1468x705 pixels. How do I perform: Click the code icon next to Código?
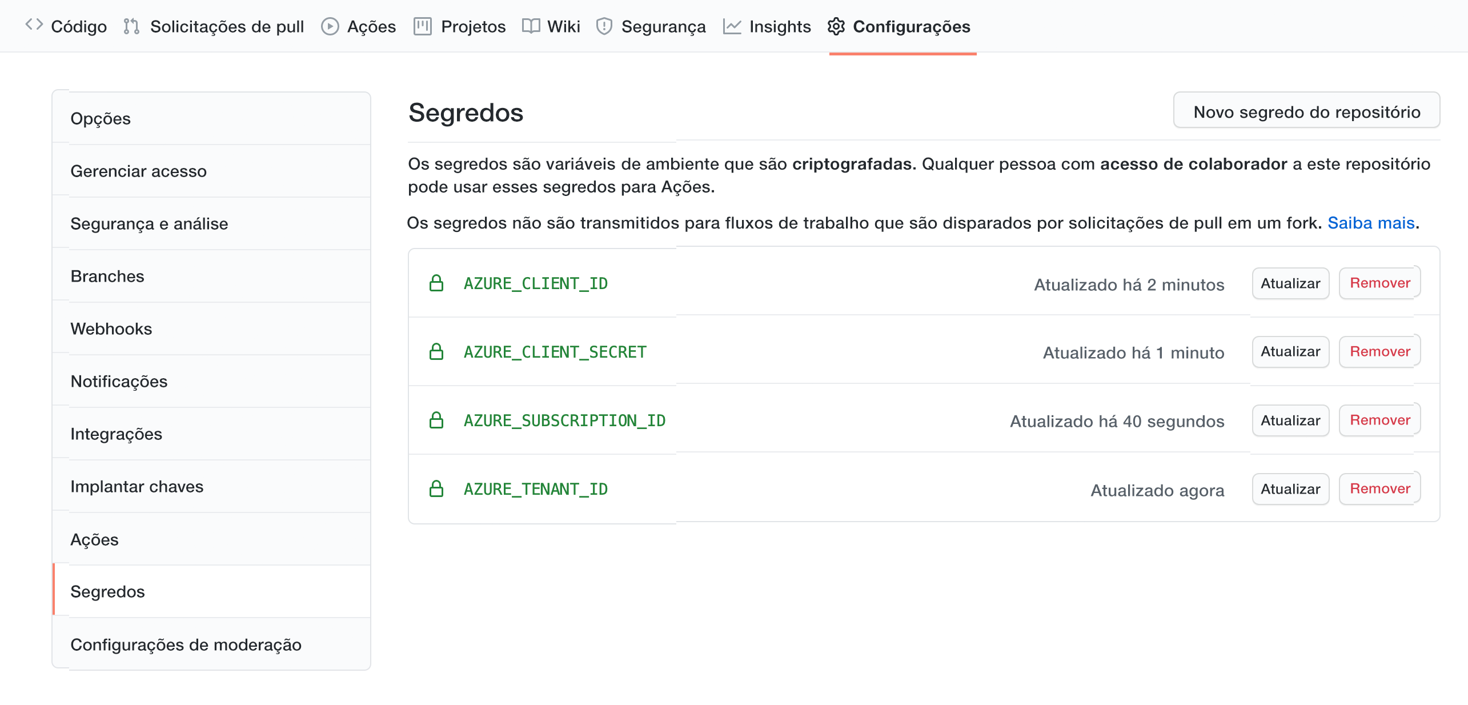click(34, 25)
